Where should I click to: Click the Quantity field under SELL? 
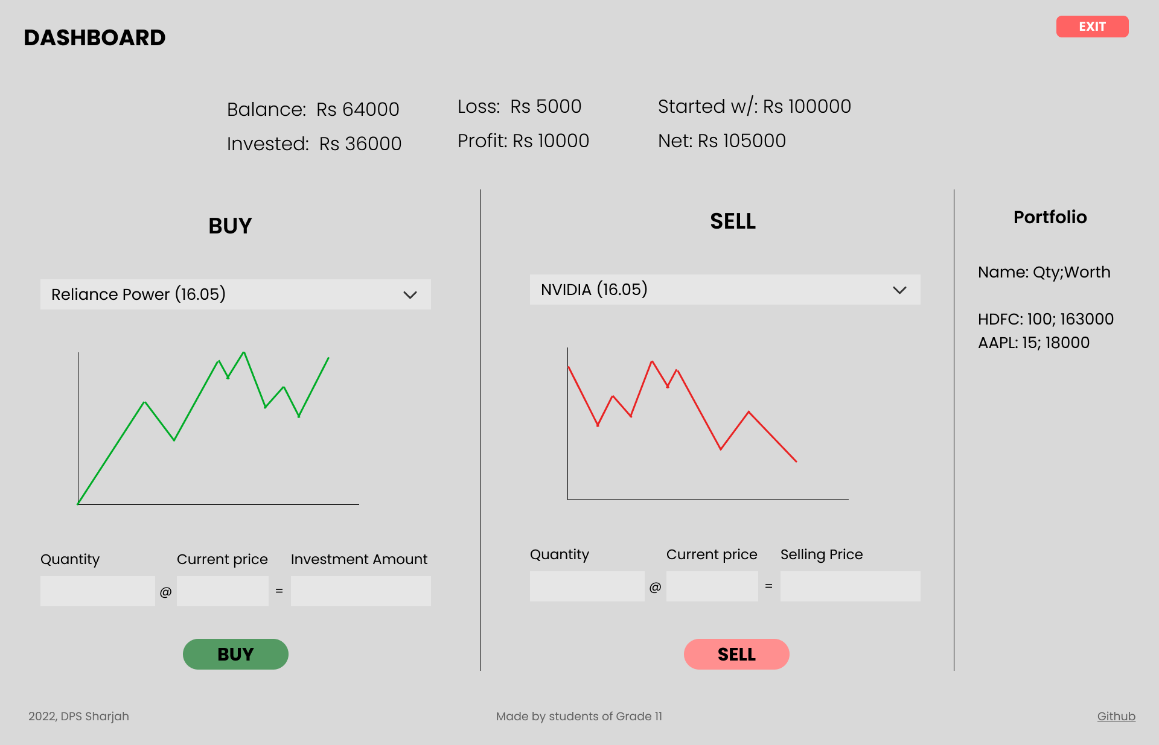587,585
